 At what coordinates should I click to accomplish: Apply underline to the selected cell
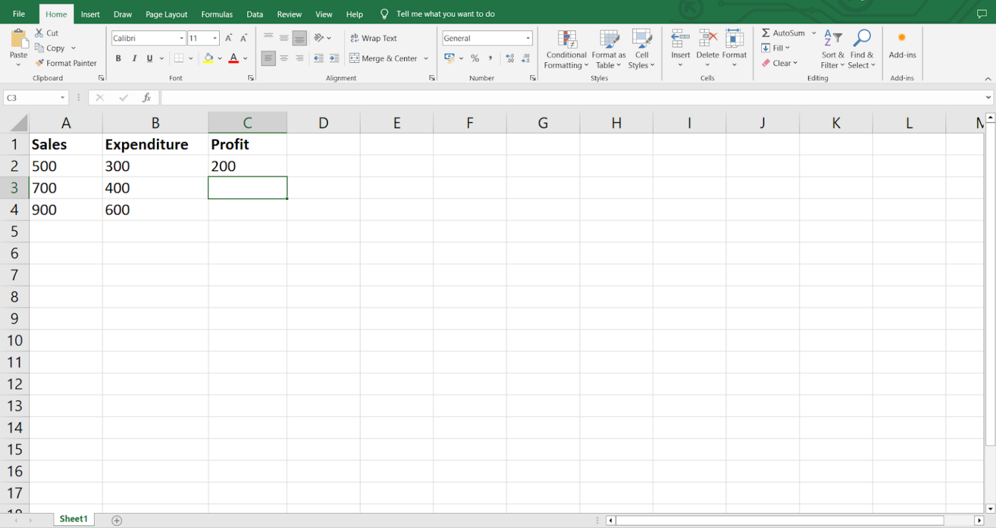point(148,58)
